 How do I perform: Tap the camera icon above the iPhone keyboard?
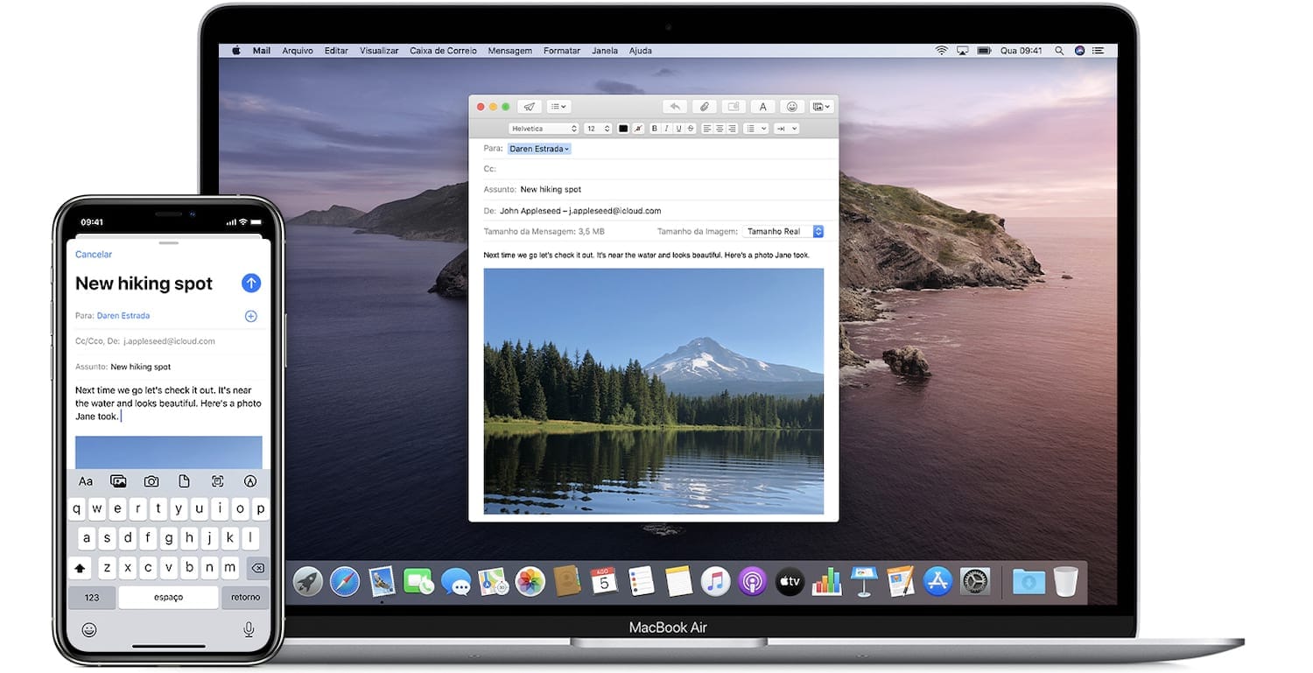tap(151, 481)
